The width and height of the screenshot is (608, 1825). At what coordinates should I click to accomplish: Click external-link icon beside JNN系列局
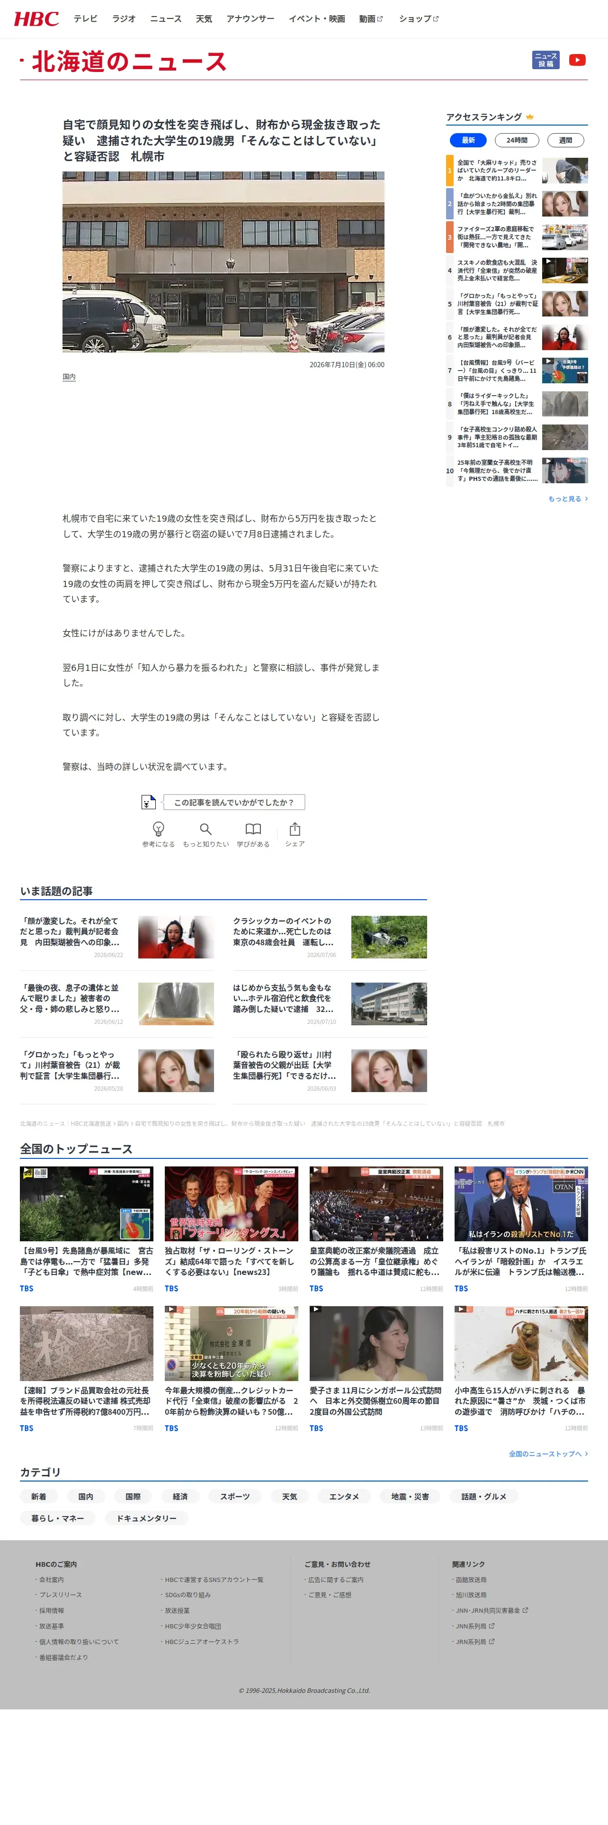492,1626
